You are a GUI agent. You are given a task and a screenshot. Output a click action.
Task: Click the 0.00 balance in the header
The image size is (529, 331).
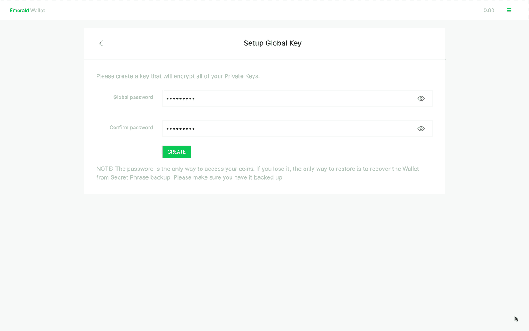pyautogui.click(x=489, y=11)
